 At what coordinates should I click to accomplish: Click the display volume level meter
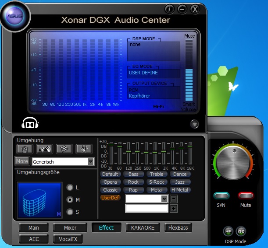(189, 70)
